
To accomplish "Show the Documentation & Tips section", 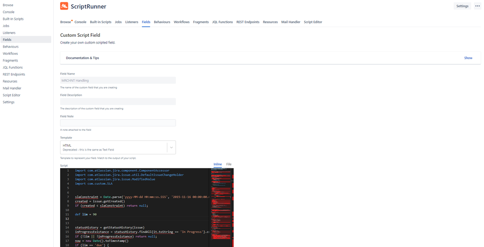I will (468, 58).
